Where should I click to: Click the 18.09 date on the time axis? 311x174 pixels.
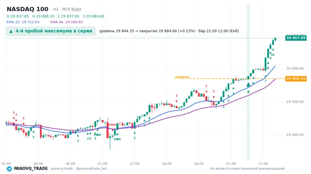(167, 163)
